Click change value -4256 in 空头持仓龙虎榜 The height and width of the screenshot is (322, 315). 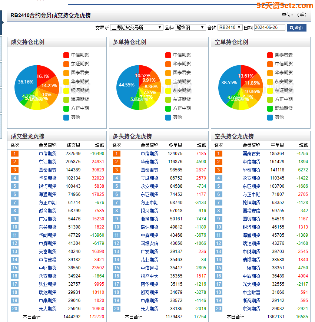coord(302,154)
